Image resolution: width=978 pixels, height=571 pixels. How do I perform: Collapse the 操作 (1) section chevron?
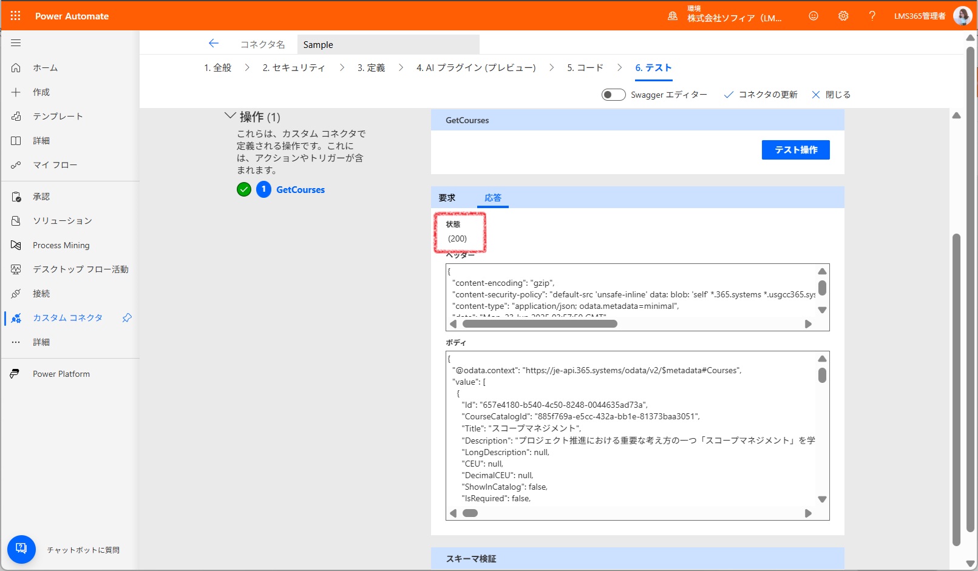click(230, 115)
